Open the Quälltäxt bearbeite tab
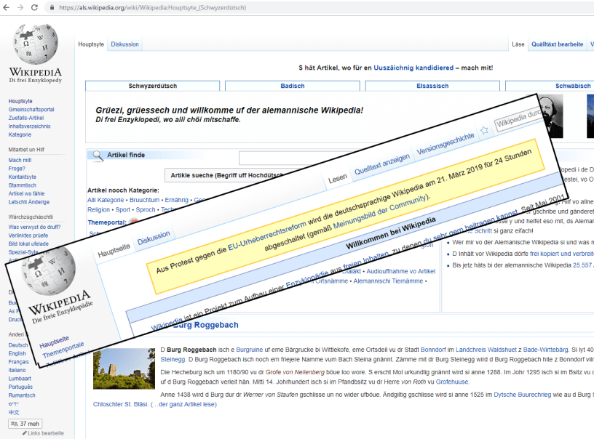 pyautogui.click(x=557, y=44)
